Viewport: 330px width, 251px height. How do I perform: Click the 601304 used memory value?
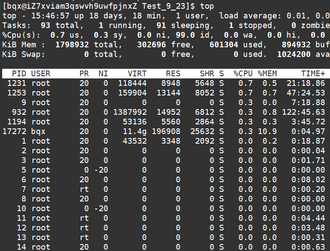coord(224,45)
